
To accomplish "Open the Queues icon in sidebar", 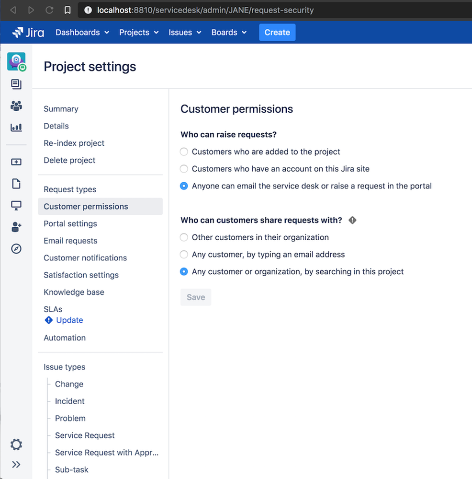I will pyautogui.click(x=16, y=84).
